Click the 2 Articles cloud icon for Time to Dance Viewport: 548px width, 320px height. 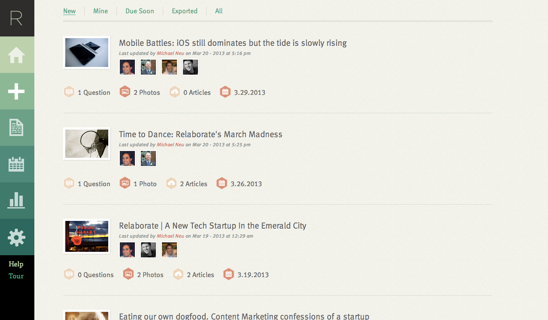tap(171, 183)
